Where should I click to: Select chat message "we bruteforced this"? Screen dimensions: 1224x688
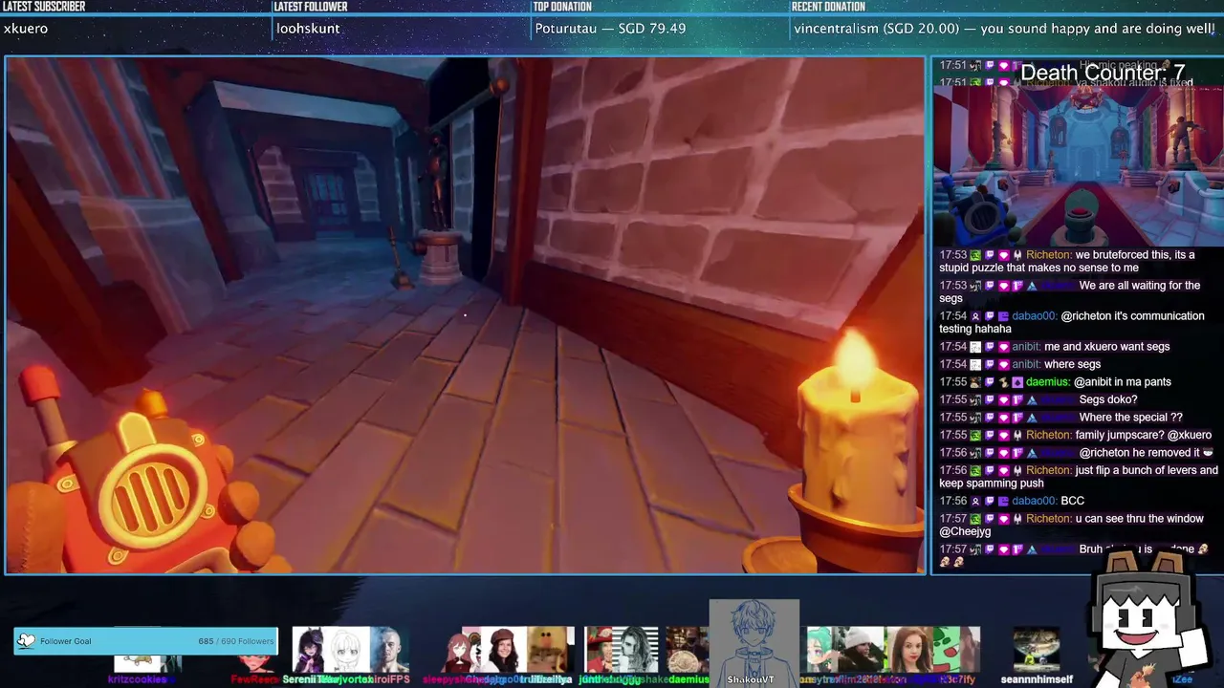click(x=1078, y=262)
